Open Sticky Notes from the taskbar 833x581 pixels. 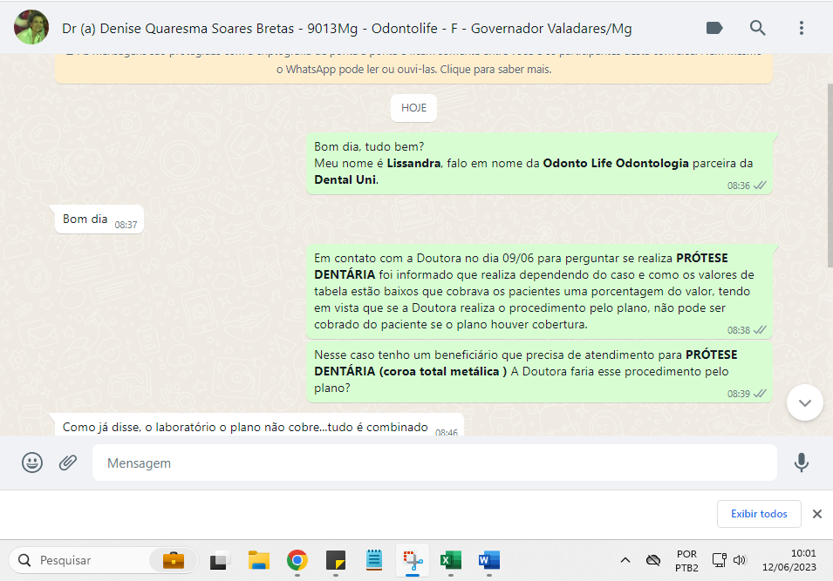tap(336, 560)
